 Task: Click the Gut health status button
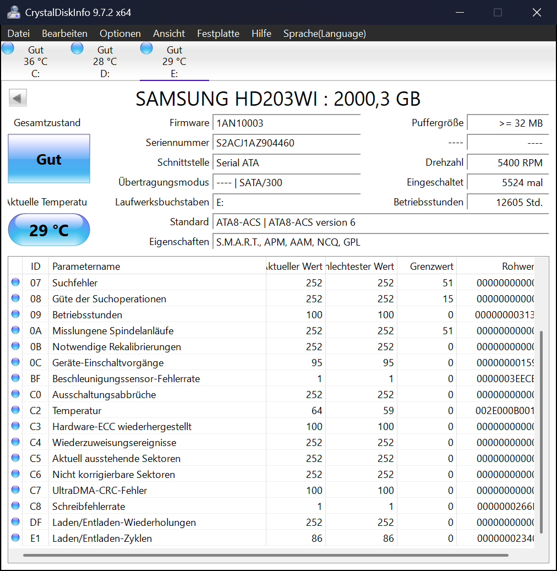[x=49, y=159]
